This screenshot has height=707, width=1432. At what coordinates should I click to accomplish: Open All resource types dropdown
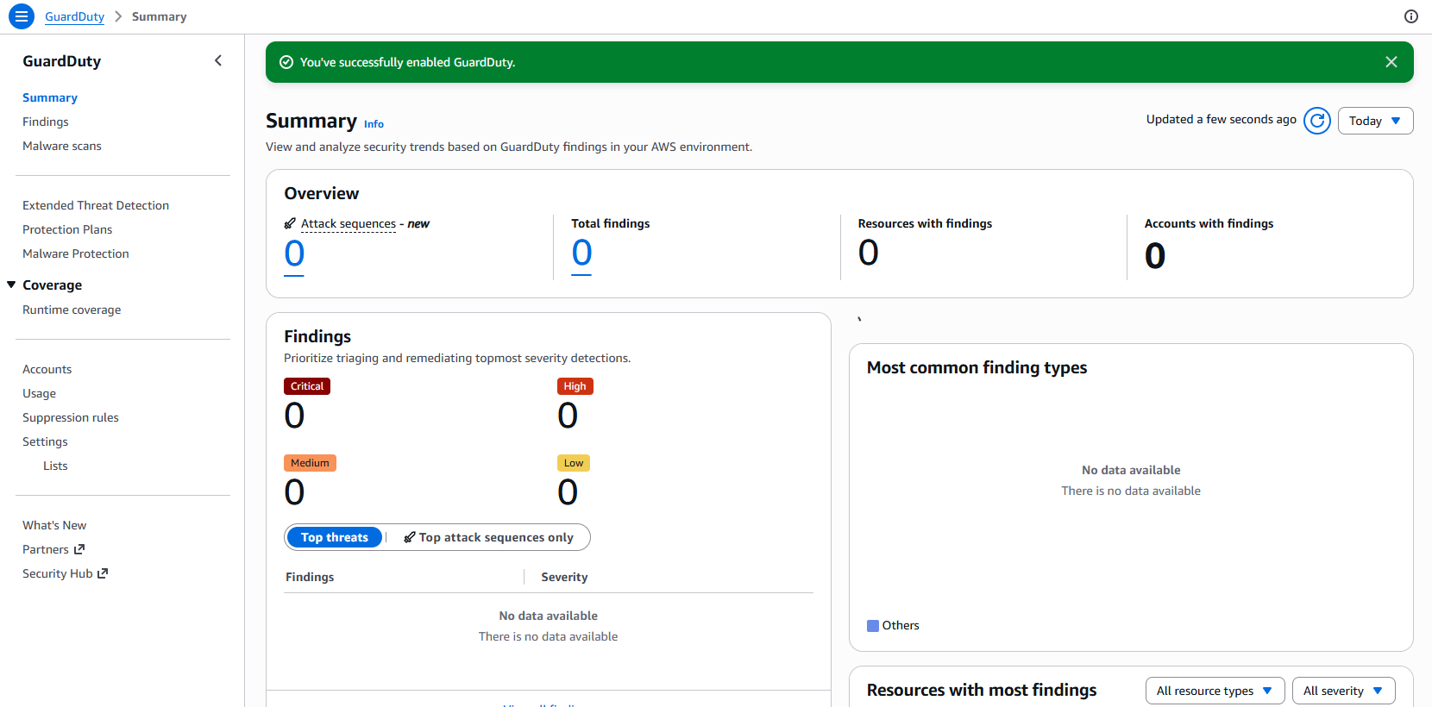pos(1215,691)
